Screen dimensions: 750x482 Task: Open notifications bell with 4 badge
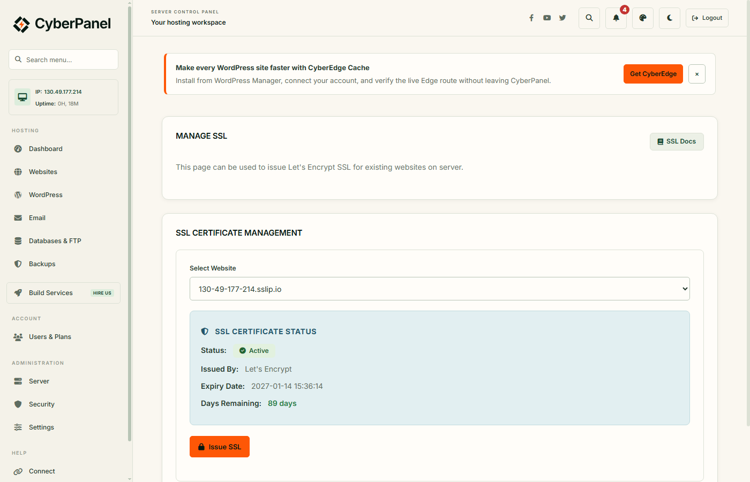tap(616, 18)
